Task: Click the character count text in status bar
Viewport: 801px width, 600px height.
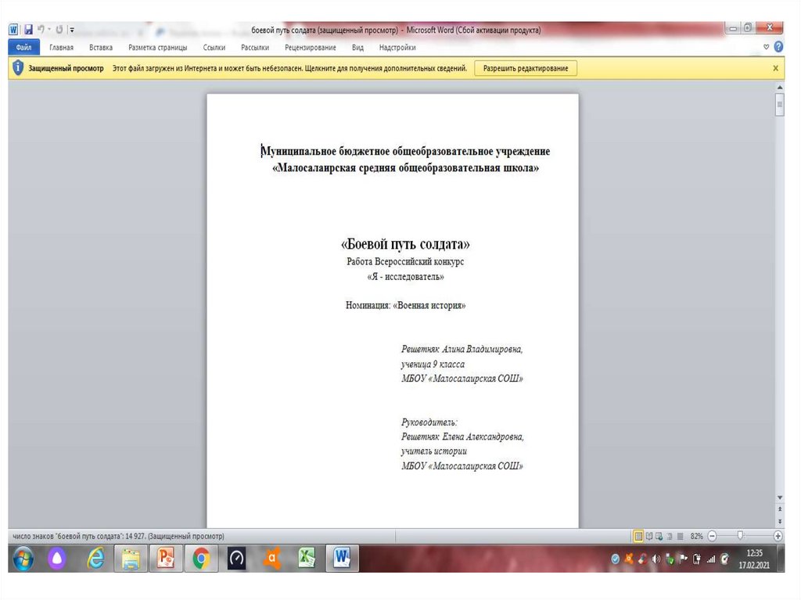Action: [x=118, y=536]
